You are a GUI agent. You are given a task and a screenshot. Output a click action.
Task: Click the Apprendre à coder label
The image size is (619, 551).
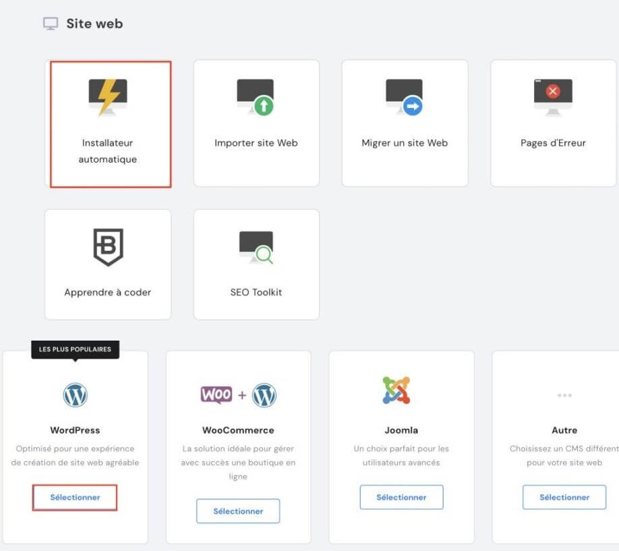click(108, 292)
